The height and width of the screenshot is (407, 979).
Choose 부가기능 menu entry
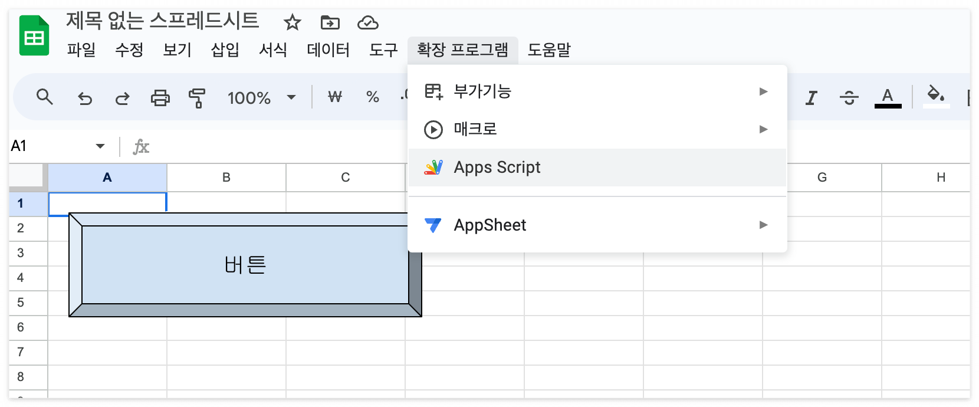597,91
